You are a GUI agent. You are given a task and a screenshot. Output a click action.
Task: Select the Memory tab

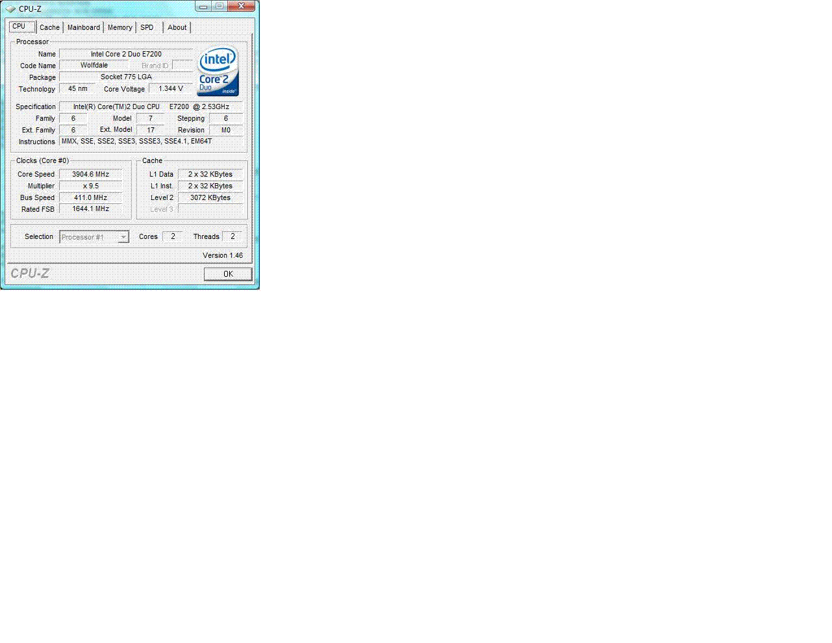(x=120, y=27)
